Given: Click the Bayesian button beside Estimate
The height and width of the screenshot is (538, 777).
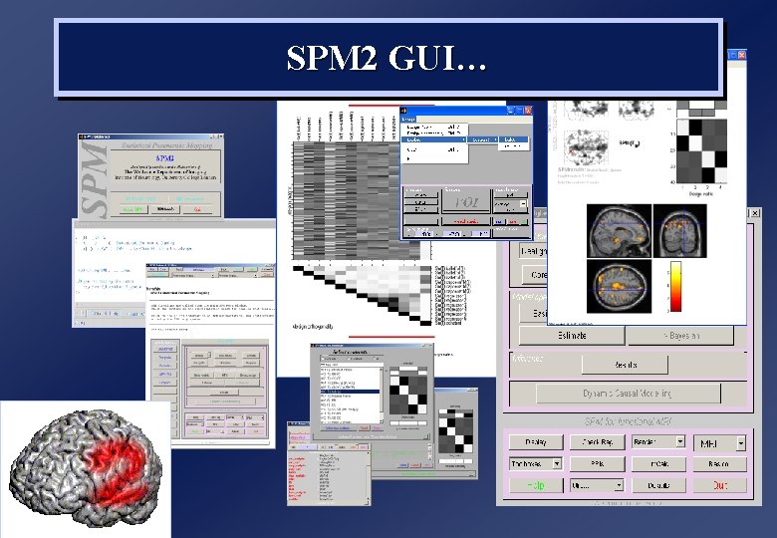Looking at the screenshot, I should pos(680,336).
